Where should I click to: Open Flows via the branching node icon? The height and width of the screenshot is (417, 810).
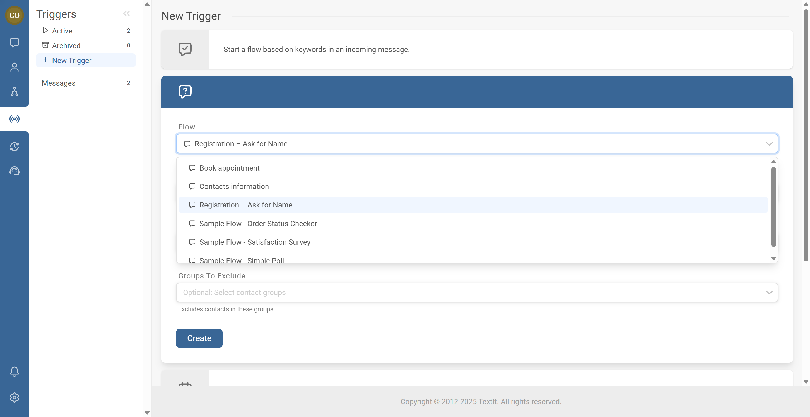tap(14, 92)
